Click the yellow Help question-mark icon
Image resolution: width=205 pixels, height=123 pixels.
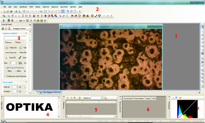[79, 11]
